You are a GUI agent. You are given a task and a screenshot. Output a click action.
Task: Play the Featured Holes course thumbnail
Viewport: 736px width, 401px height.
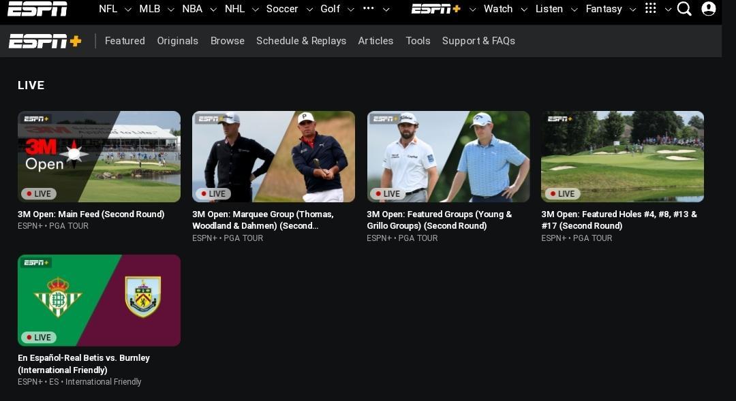[622, 157]
